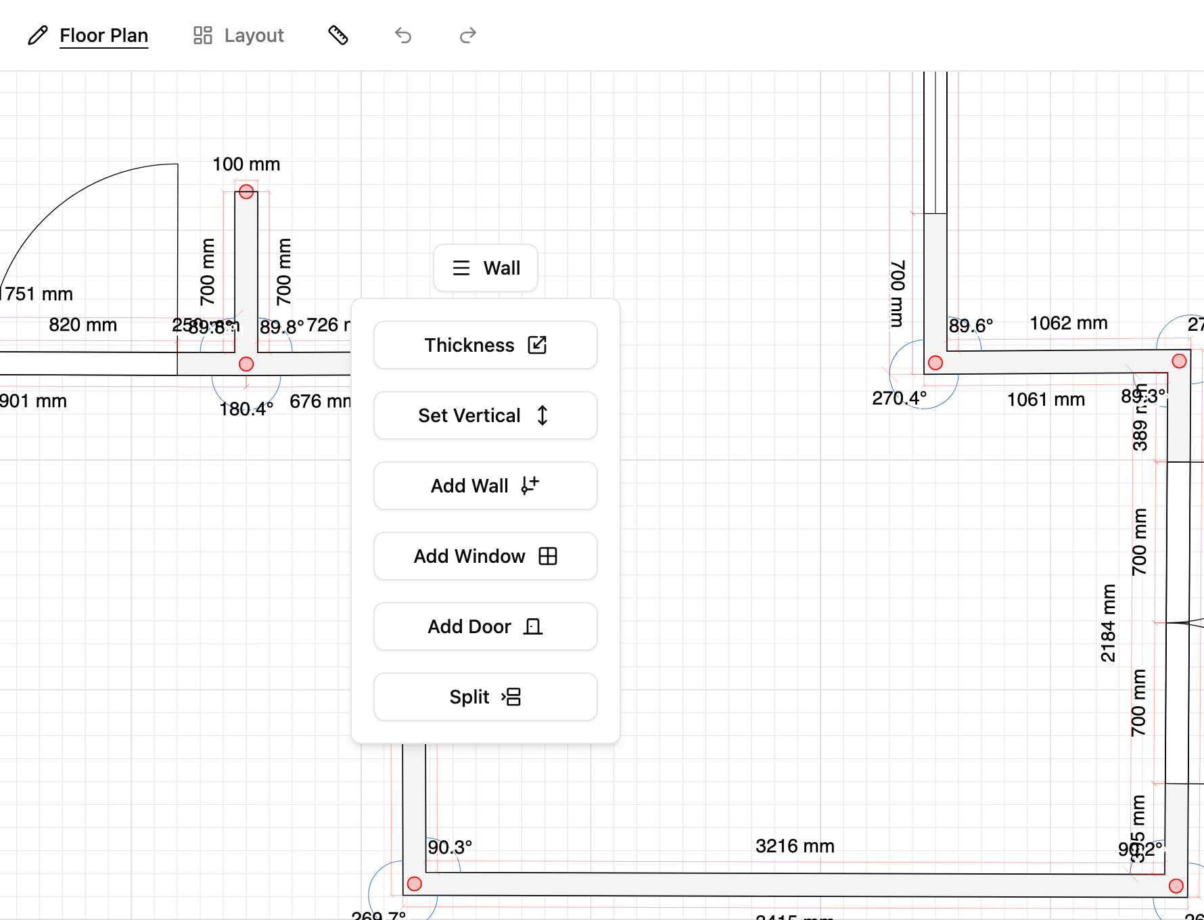This screenshot has height=920, width=1204.
Task: Redo the last action
Action: 468,35
